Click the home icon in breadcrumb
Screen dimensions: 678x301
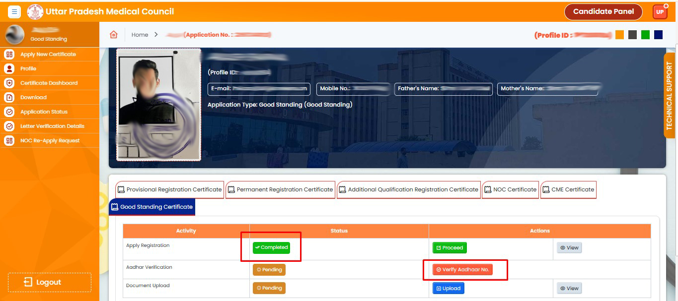click(x=114, y=35)
